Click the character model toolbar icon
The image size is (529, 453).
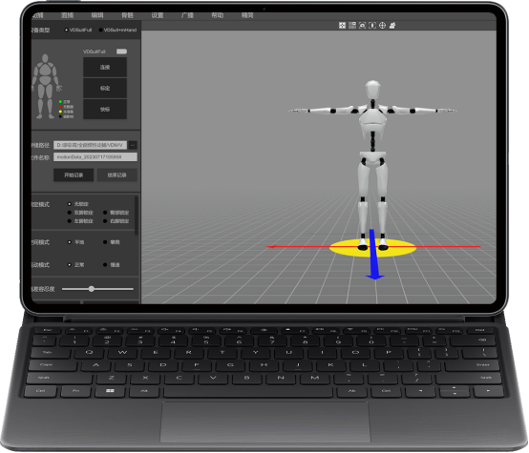point(392,26)
